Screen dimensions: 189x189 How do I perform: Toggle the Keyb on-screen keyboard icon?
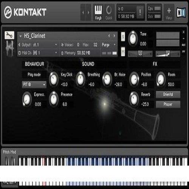[98, 12]
